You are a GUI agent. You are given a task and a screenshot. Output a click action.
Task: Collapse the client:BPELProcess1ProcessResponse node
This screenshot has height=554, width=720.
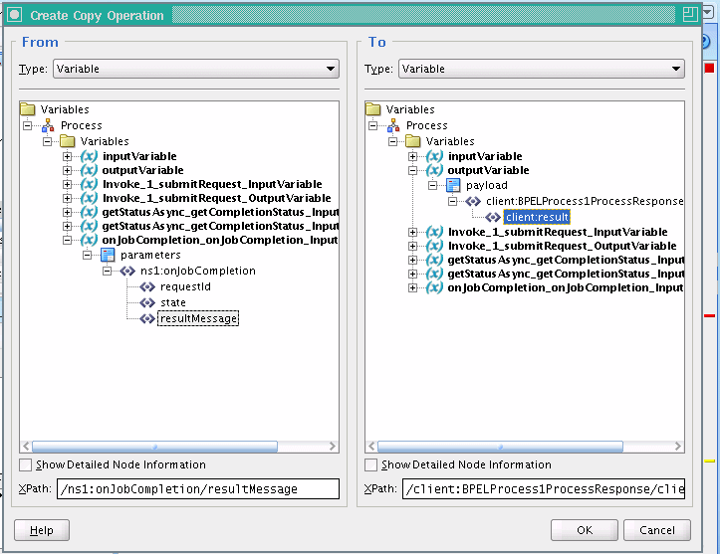tap(453, 201)
